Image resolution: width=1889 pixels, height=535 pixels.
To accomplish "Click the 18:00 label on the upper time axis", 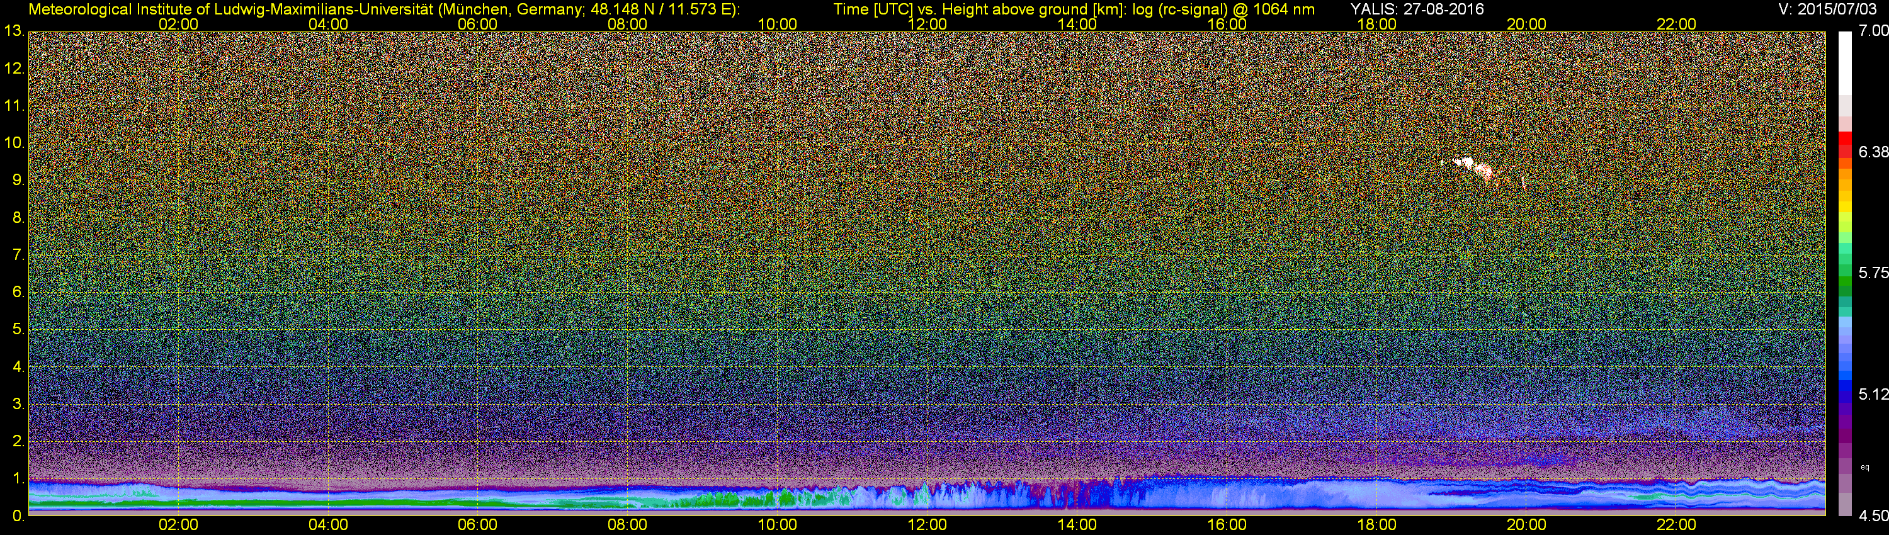I will [x=1376, y=24].
